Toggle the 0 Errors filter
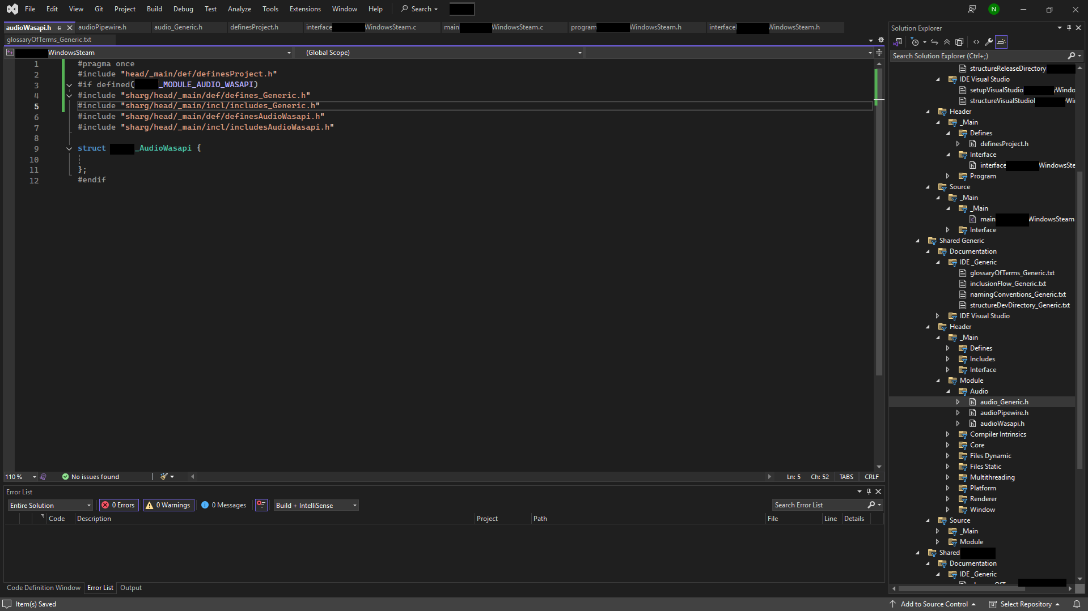This screenshot has width=1088, height=611. 119,505
